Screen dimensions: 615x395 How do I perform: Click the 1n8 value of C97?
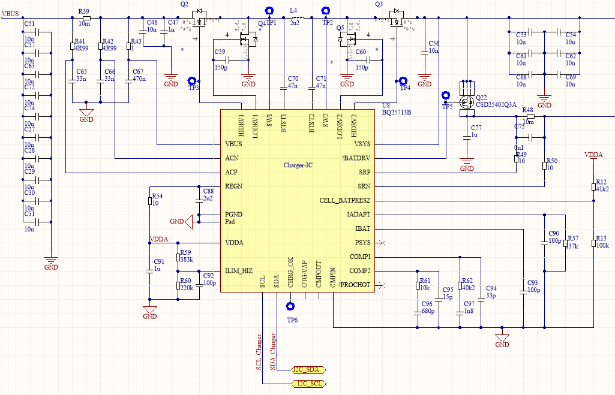click(x=469, y=311)
